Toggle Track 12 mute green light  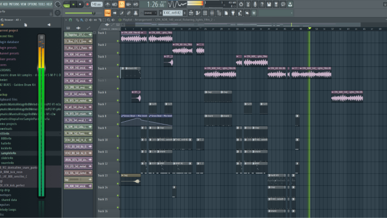(118, 172)
